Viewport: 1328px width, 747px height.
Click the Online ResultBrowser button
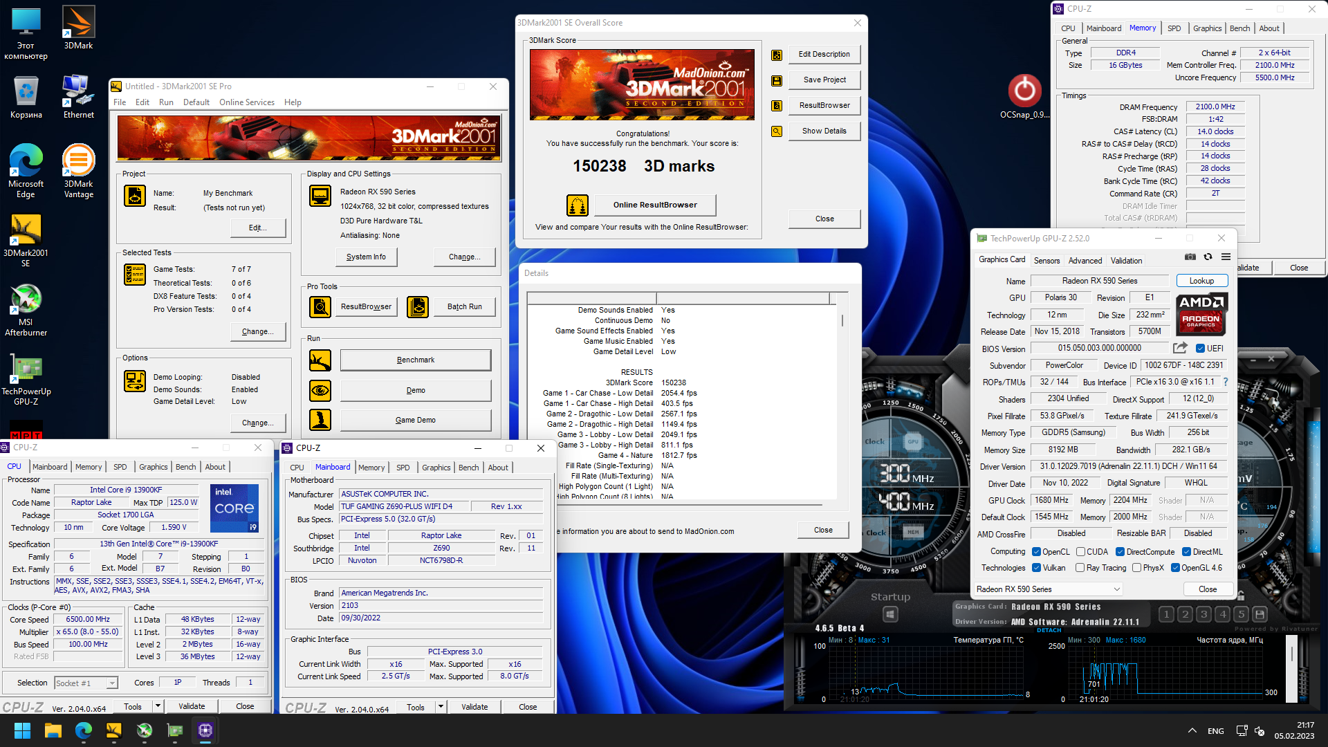654,205
